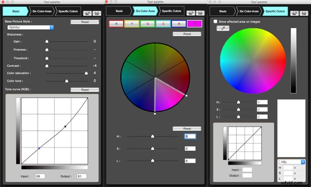Enable Show affected area on images
This screenshot has width=311, height=187.
coord(216,21)
